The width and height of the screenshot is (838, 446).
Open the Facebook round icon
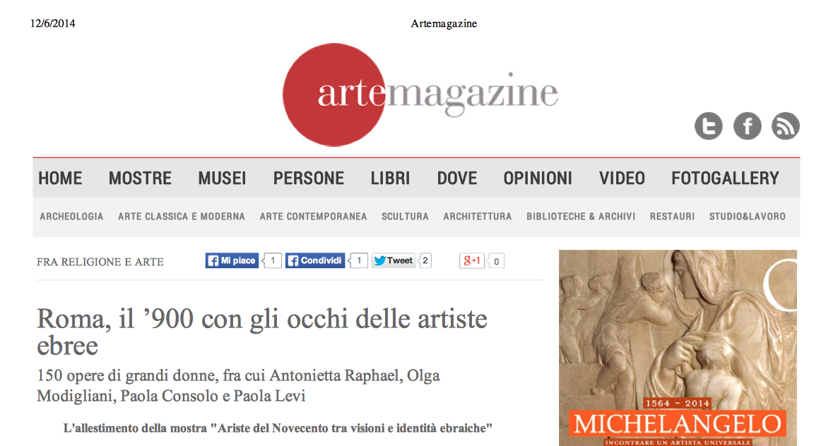tap(747, 126)
